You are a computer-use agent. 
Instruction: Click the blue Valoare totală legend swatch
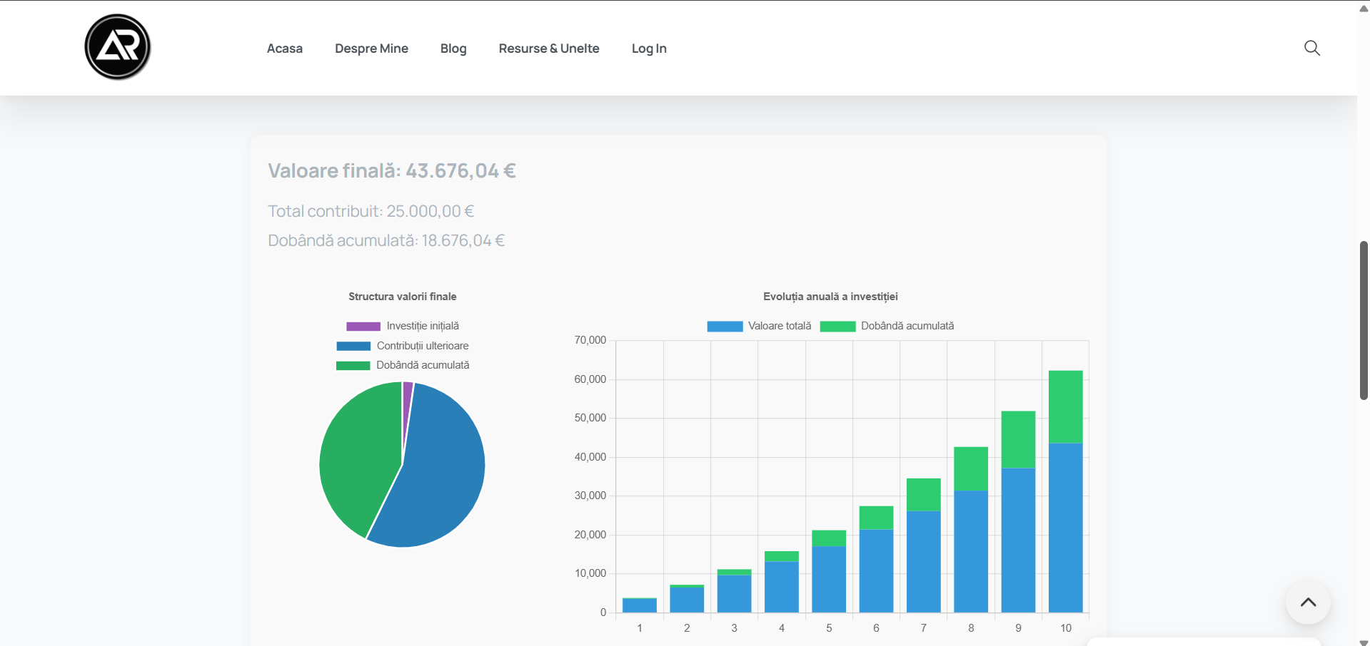click(725, 327)
